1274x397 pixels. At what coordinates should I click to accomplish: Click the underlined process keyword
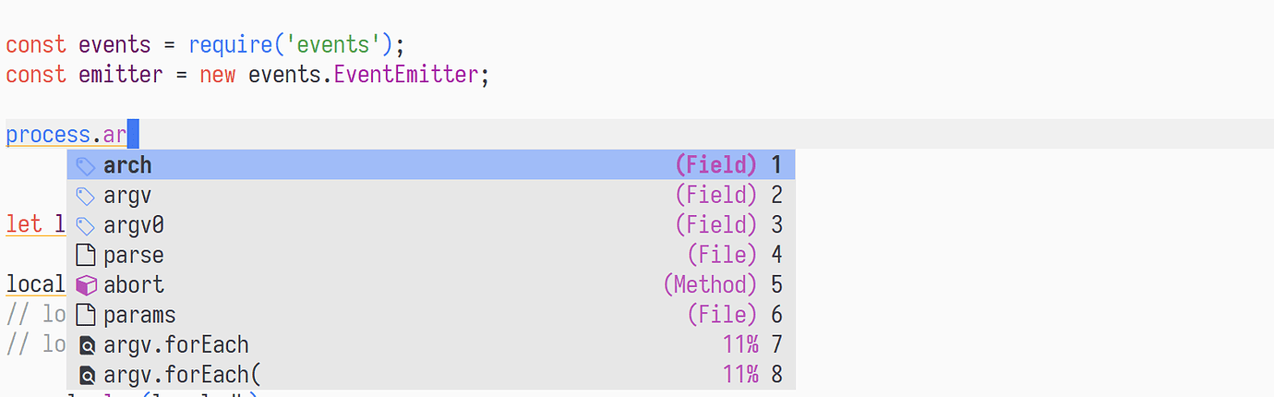[48, 136]
